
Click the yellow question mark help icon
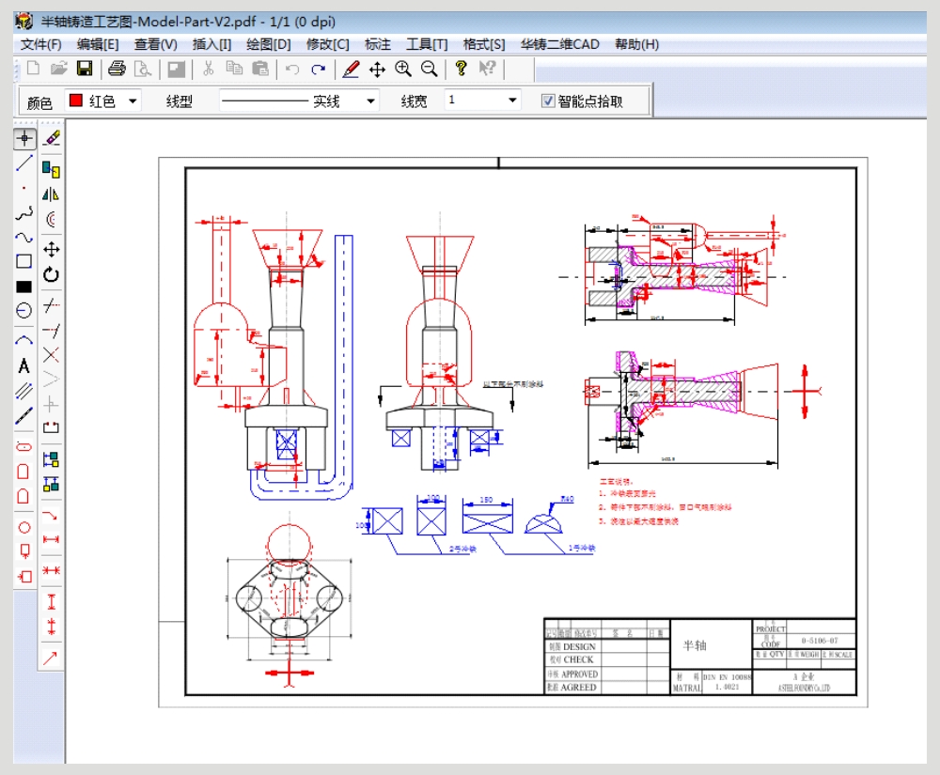(x=461, y=69)
